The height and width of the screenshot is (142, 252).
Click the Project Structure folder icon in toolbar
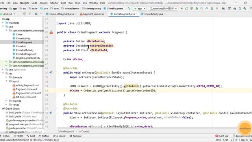[x=223, y=8]
